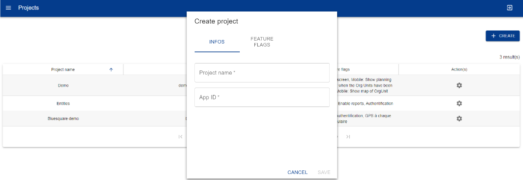Cancel the Create project dialog
The image size is (523, 180).
(298, 172)
